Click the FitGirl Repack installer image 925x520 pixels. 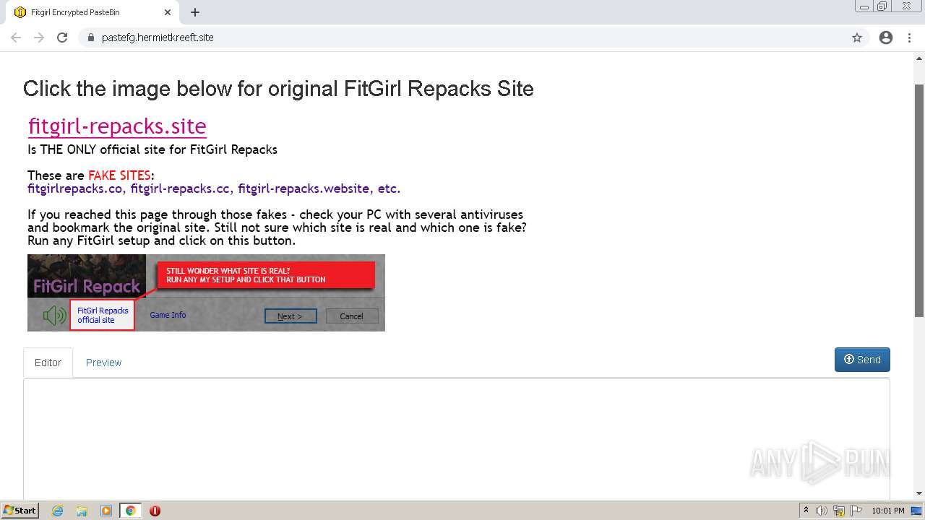tap(206, 292)
